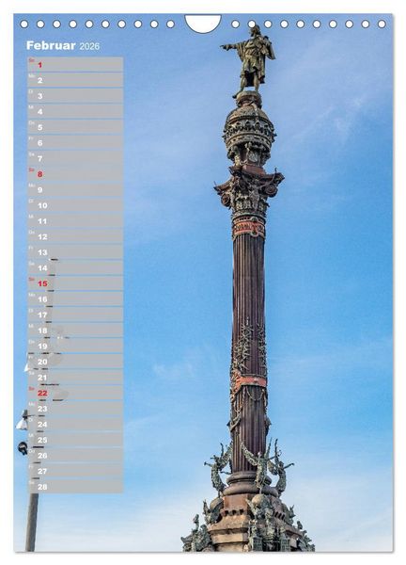The image size is (406, 565).
Task: Select the date row for day 5
Action: tap(75, 127)
